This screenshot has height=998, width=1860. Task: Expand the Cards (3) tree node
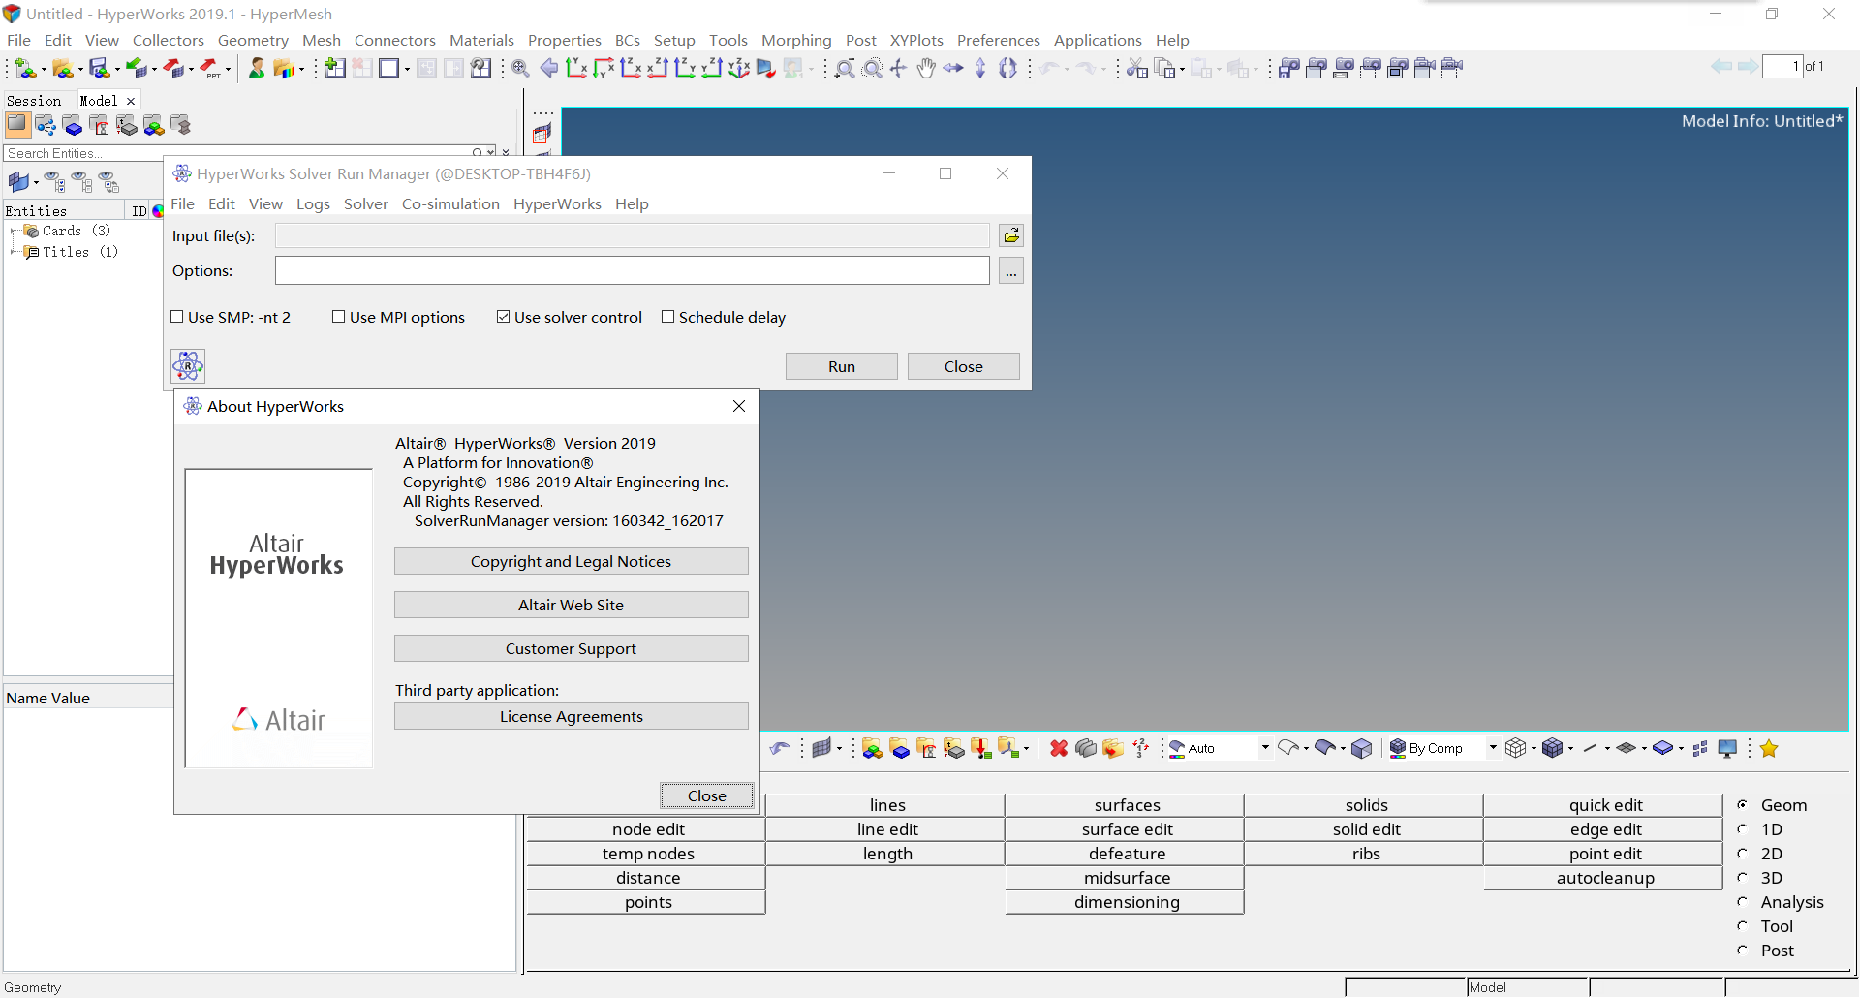pyautogui.click(x=12, y=231)
